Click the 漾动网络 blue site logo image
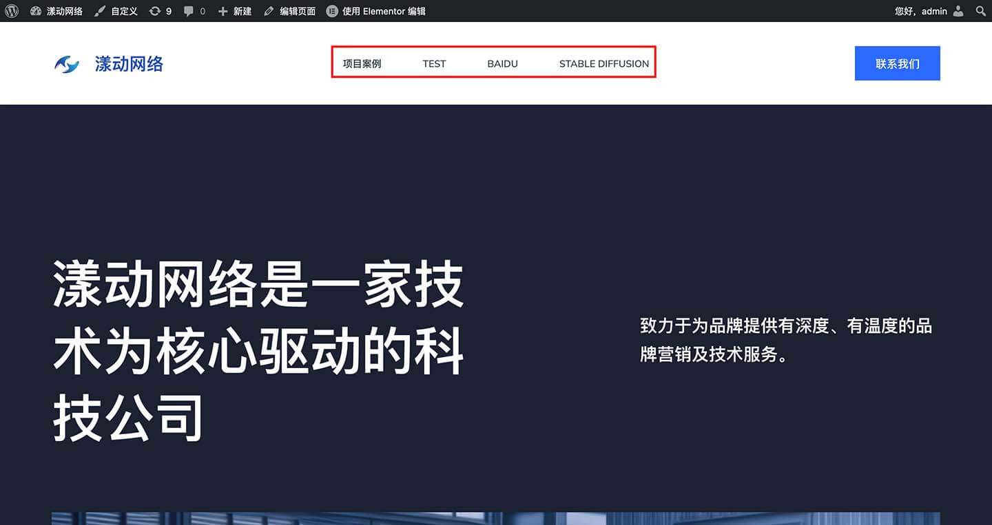992x525 pixels. click(x=67, y=64)
